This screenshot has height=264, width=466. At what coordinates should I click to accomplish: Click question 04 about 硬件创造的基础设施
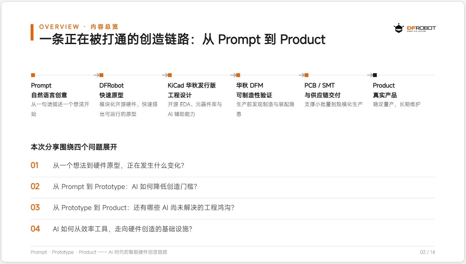point(123,229)
